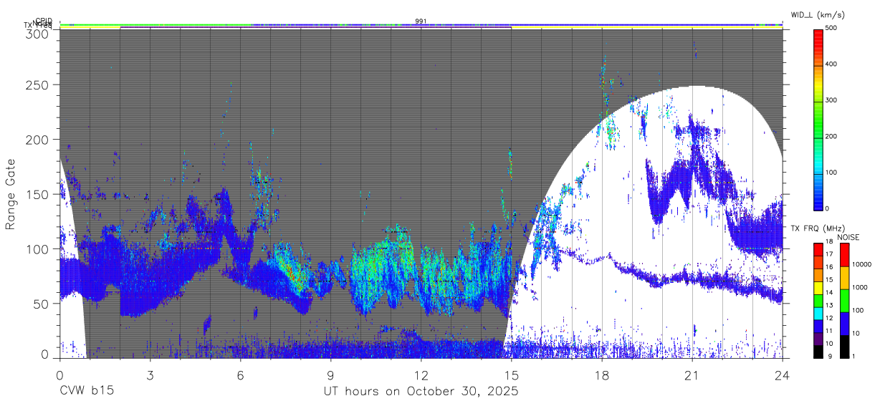Screen dimensions: 880x406
Task: Click the green 100–1000 NOISE swatch
Action: (x=844, y=301)
